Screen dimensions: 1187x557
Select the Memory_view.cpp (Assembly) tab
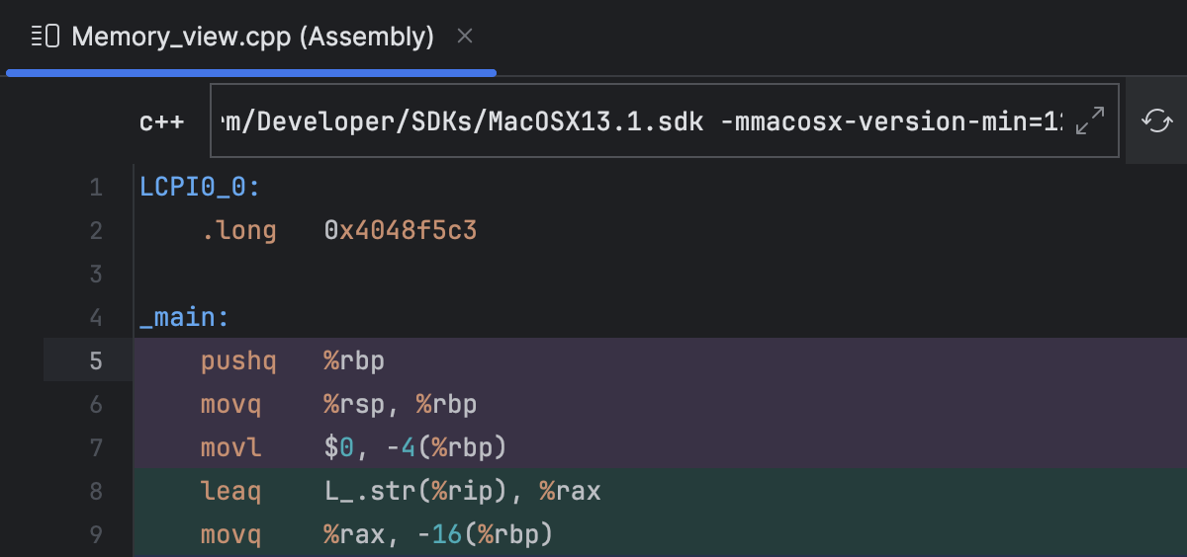coord(252,38)
